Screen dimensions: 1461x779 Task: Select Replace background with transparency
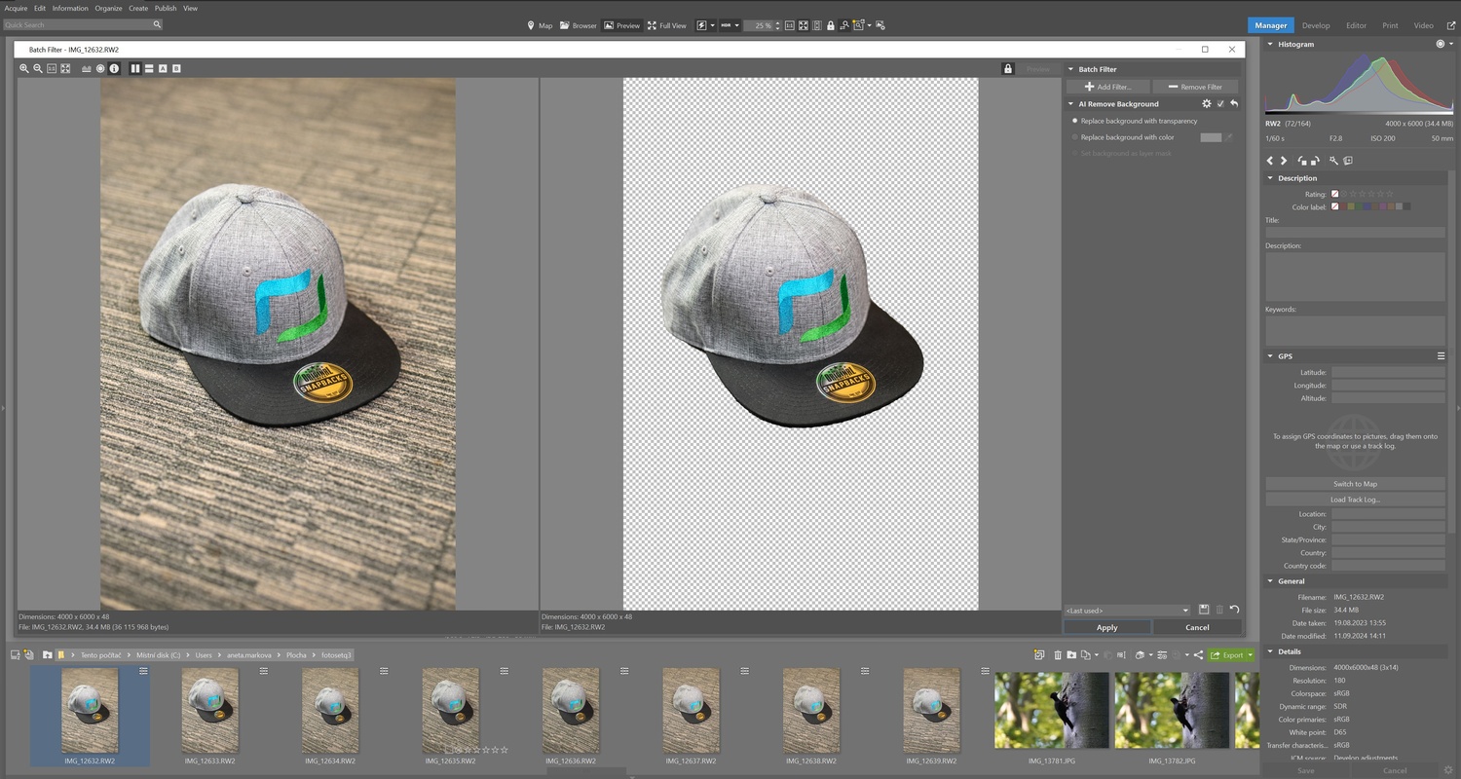pyautogui.click(x=1135, y=121)
